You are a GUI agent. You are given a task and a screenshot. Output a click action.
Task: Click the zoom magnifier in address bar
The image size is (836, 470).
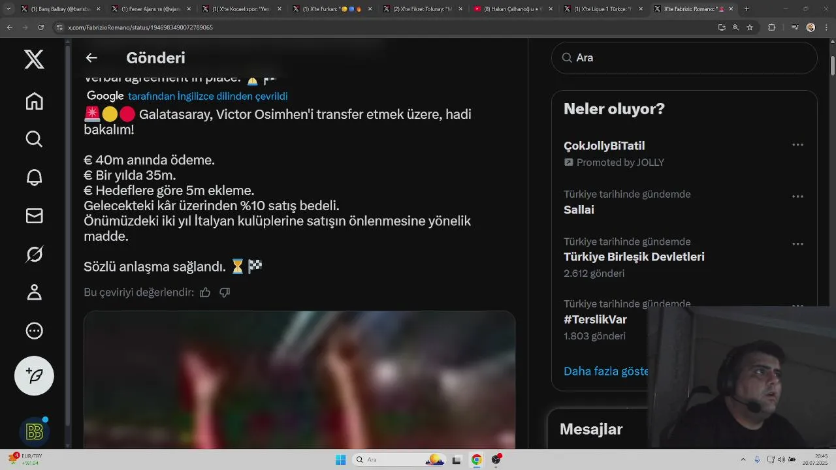click(x=736, y=27)
